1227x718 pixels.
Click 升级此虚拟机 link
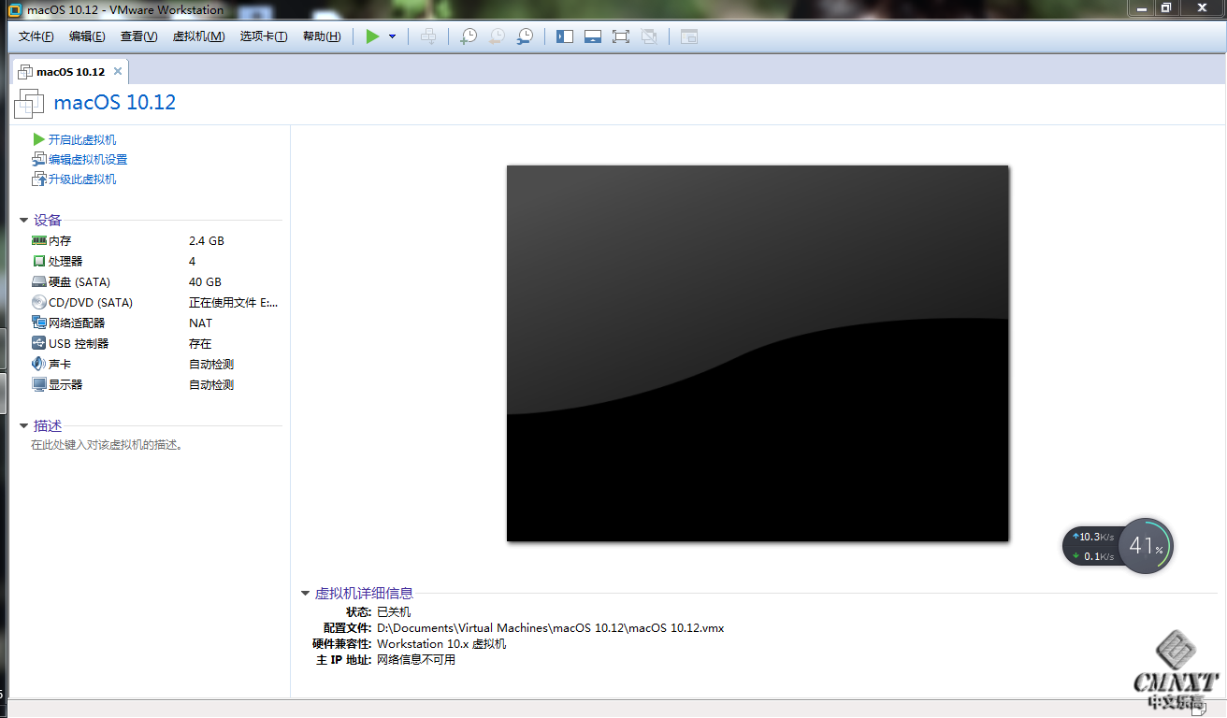pos(82,179)
